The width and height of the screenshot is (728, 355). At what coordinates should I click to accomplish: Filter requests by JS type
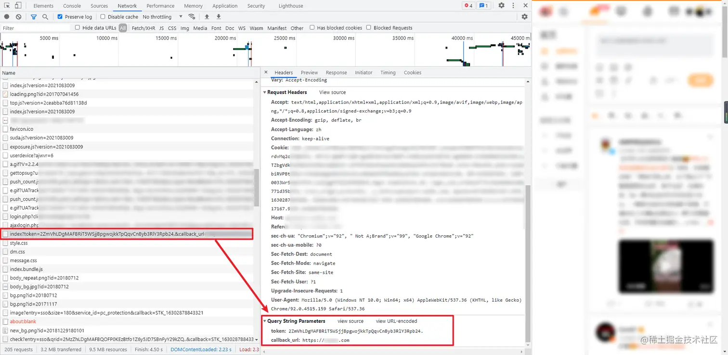tap(161, 28)
